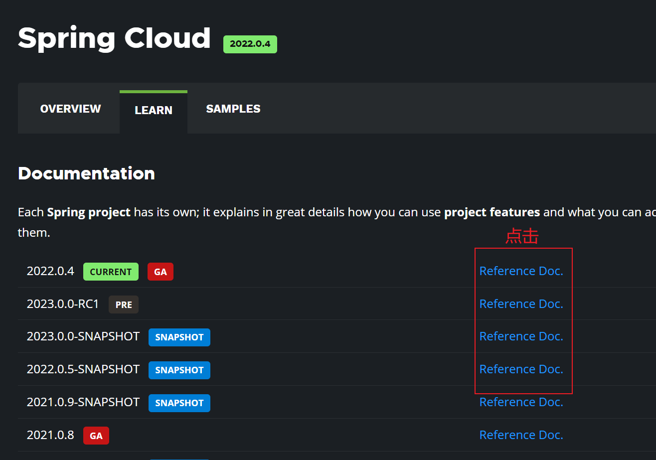
Task: Click the version text 2023.0.0-SNAPSHOT
Action: click(x=83, y=336)
